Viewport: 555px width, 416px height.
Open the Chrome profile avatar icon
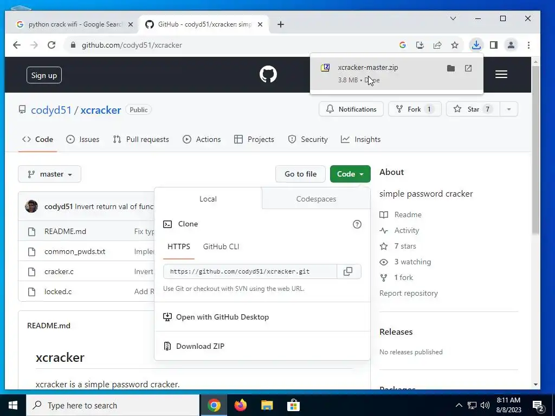point(511,45)
